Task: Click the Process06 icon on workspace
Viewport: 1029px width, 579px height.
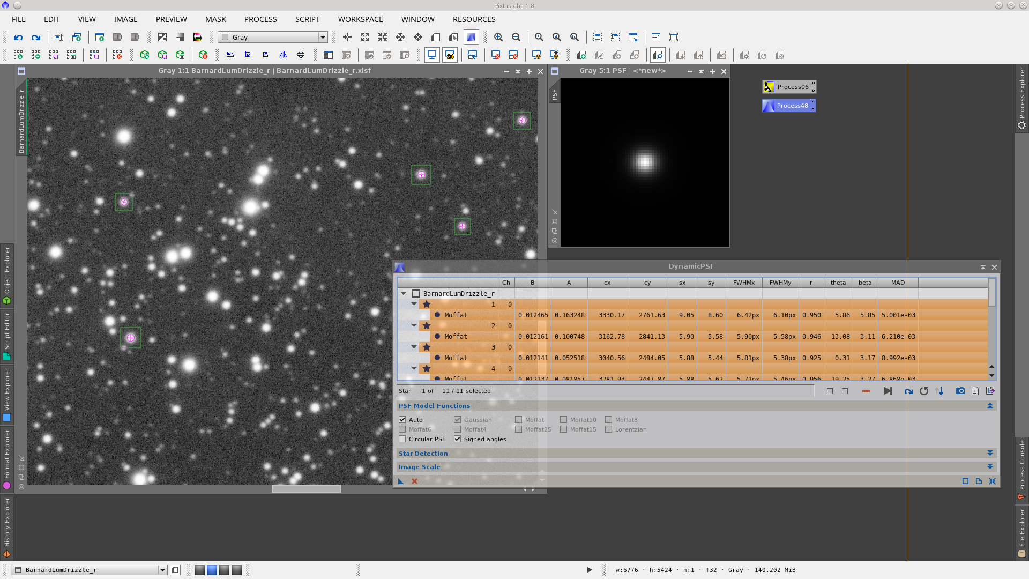Action: [788, 87]
